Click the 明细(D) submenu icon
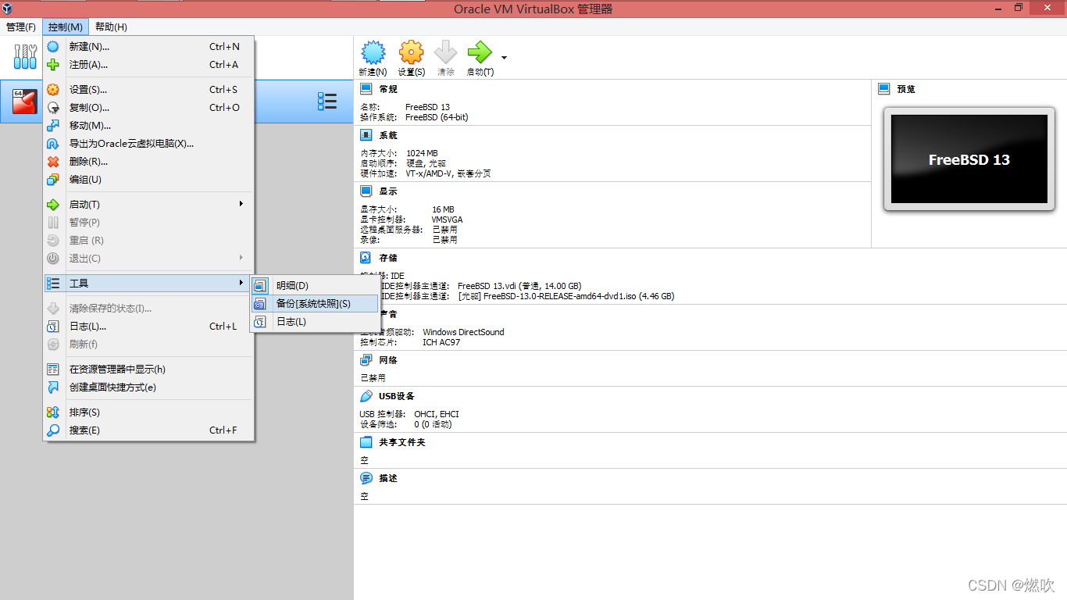 coord(260,286)
